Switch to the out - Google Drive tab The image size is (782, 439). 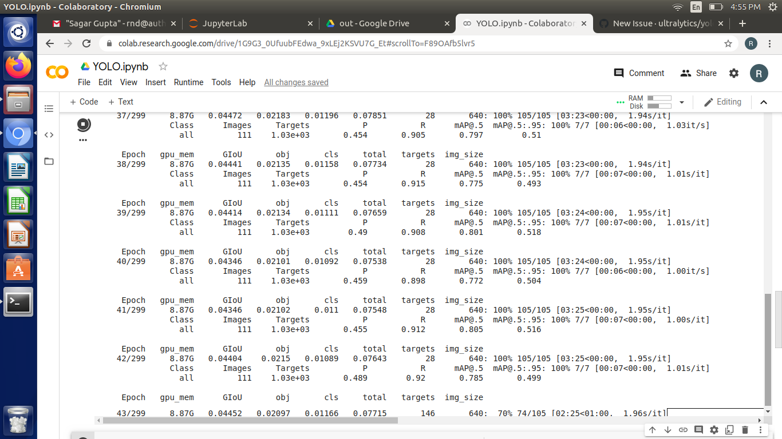pos(386,23)
